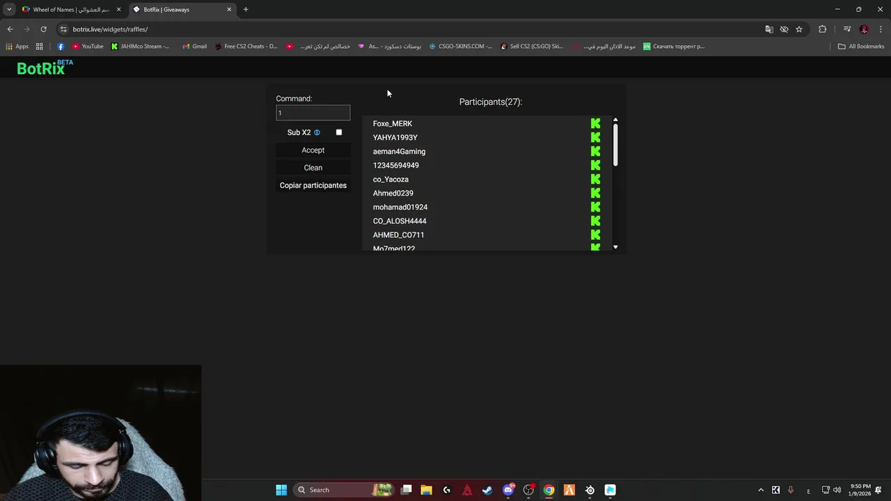Go back with browser back arrow
This screenshot has height=501, width=891.
point(10,29)
